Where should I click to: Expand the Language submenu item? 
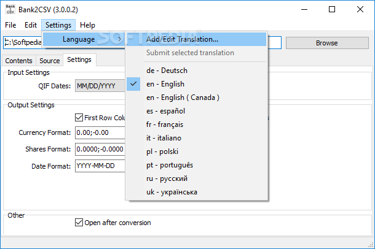(84, 39)
